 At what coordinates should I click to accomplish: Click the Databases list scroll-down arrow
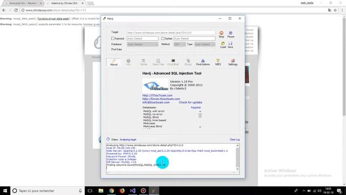coord(200,127)
